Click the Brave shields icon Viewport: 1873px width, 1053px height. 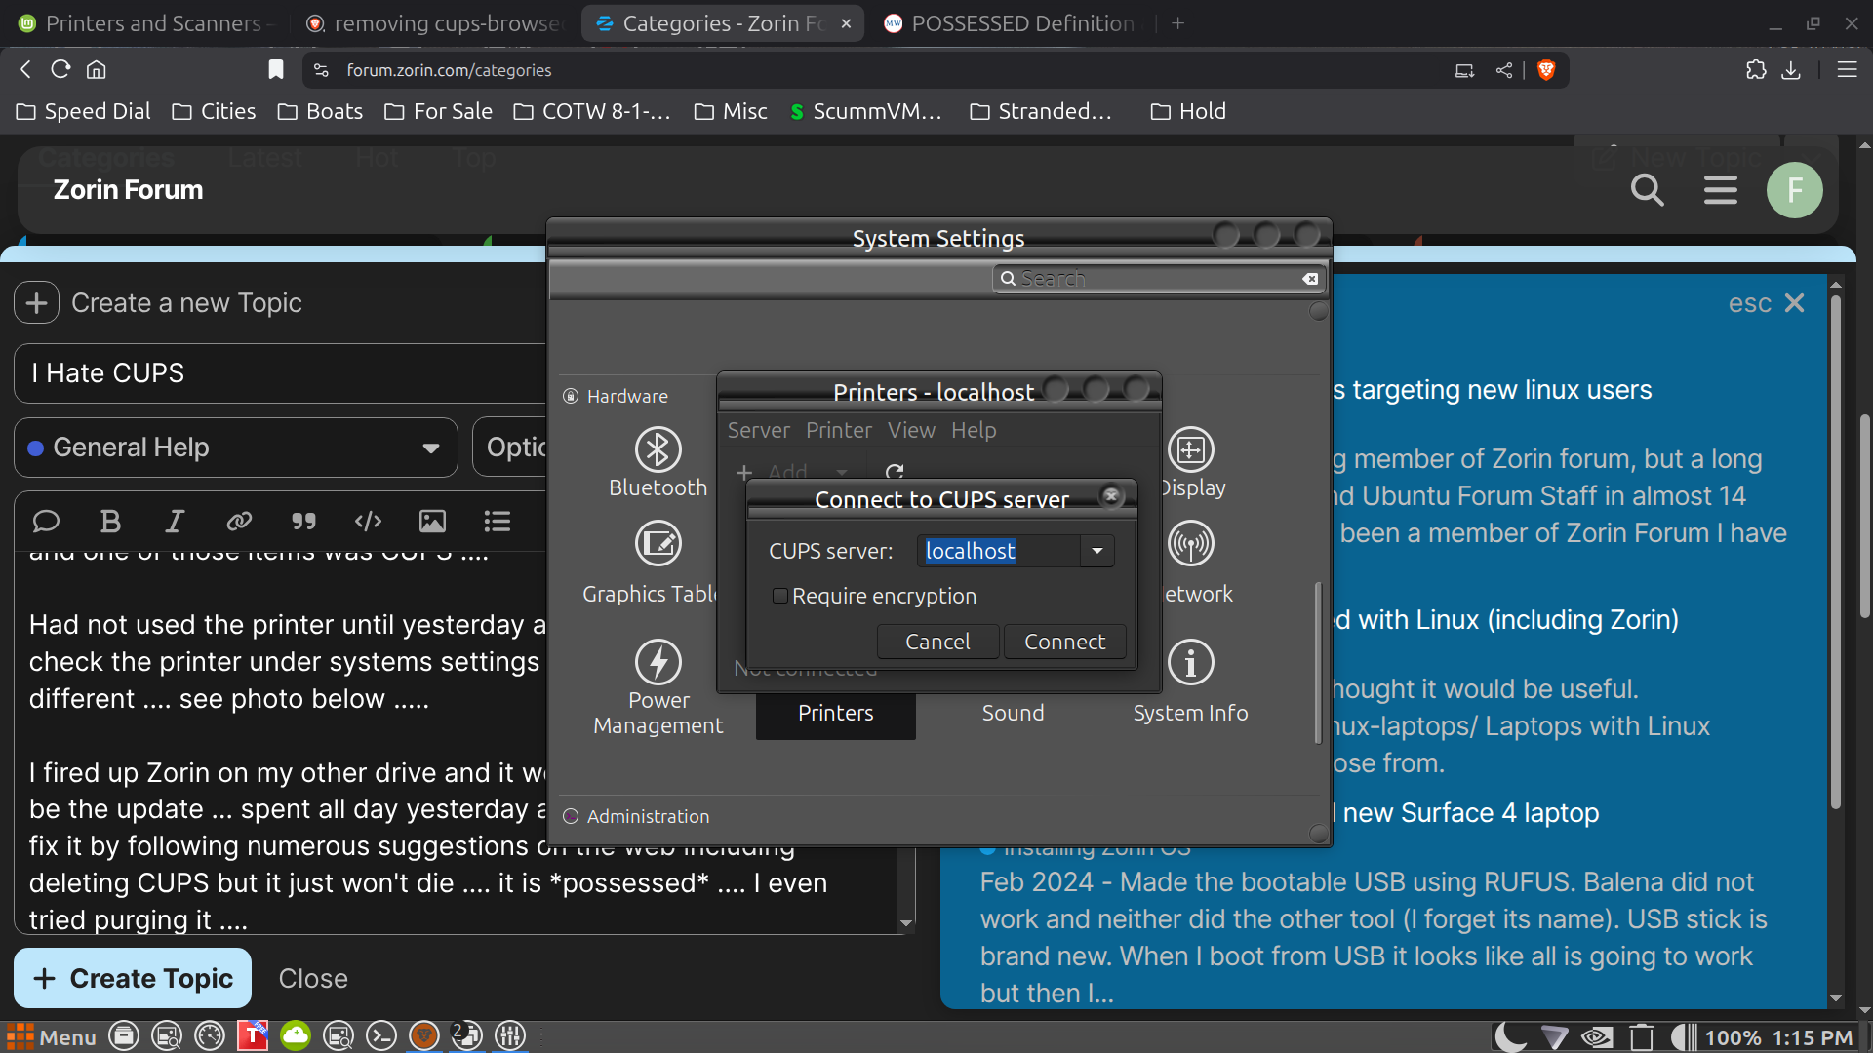pyautogui.click(x=1546, y=70)
